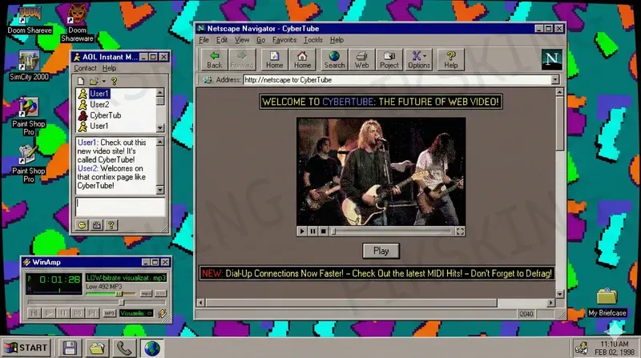Click WinAmp play button
The width and height of the screenshot is (641, 358).
click(x=49, y=313)
